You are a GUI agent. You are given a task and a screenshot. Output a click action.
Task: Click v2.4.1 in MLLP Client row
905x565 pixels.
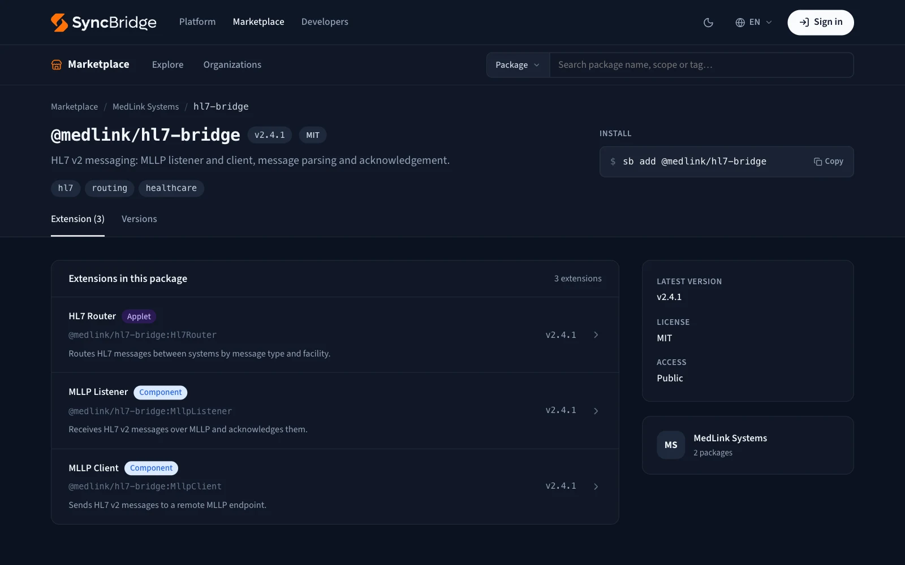561,486
